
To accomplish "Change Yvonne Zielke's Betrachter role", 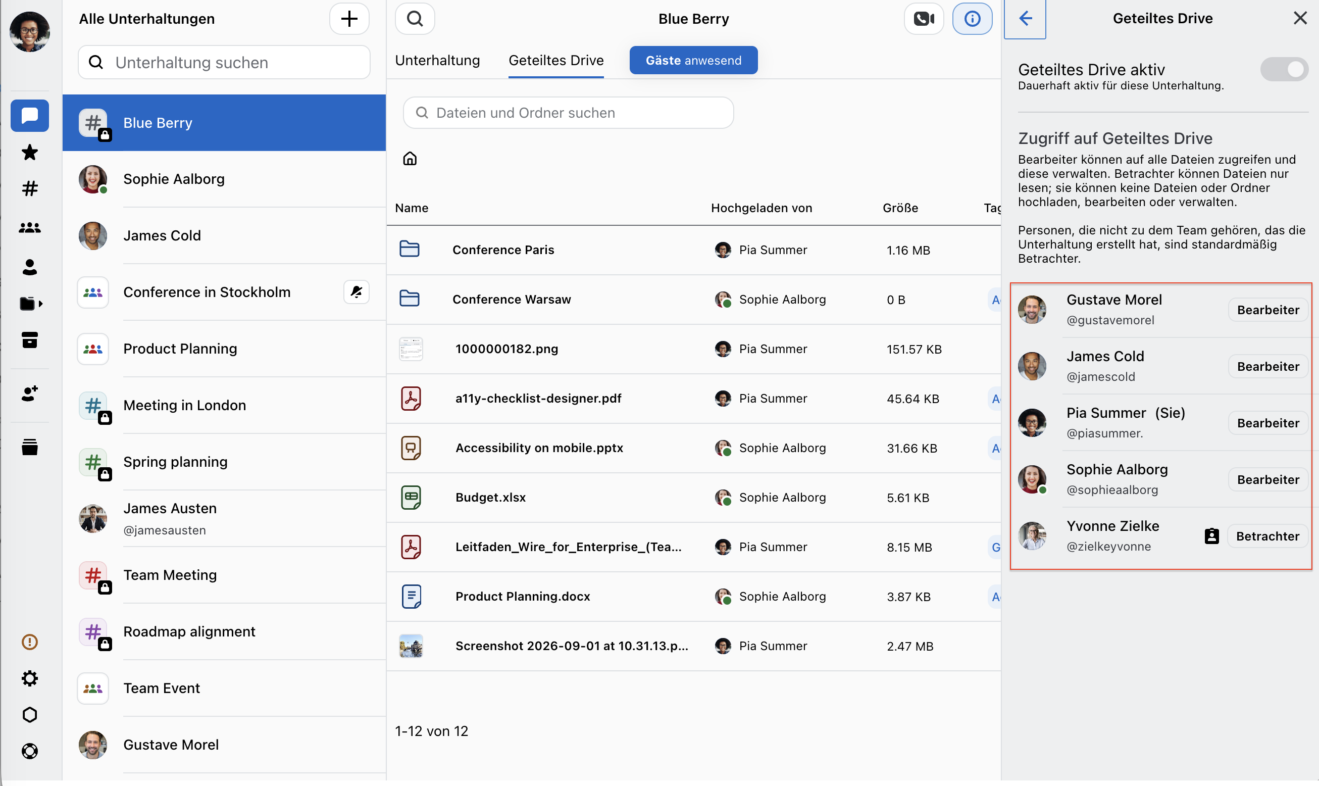I will pyautogui.click(x=1267, y=536).
